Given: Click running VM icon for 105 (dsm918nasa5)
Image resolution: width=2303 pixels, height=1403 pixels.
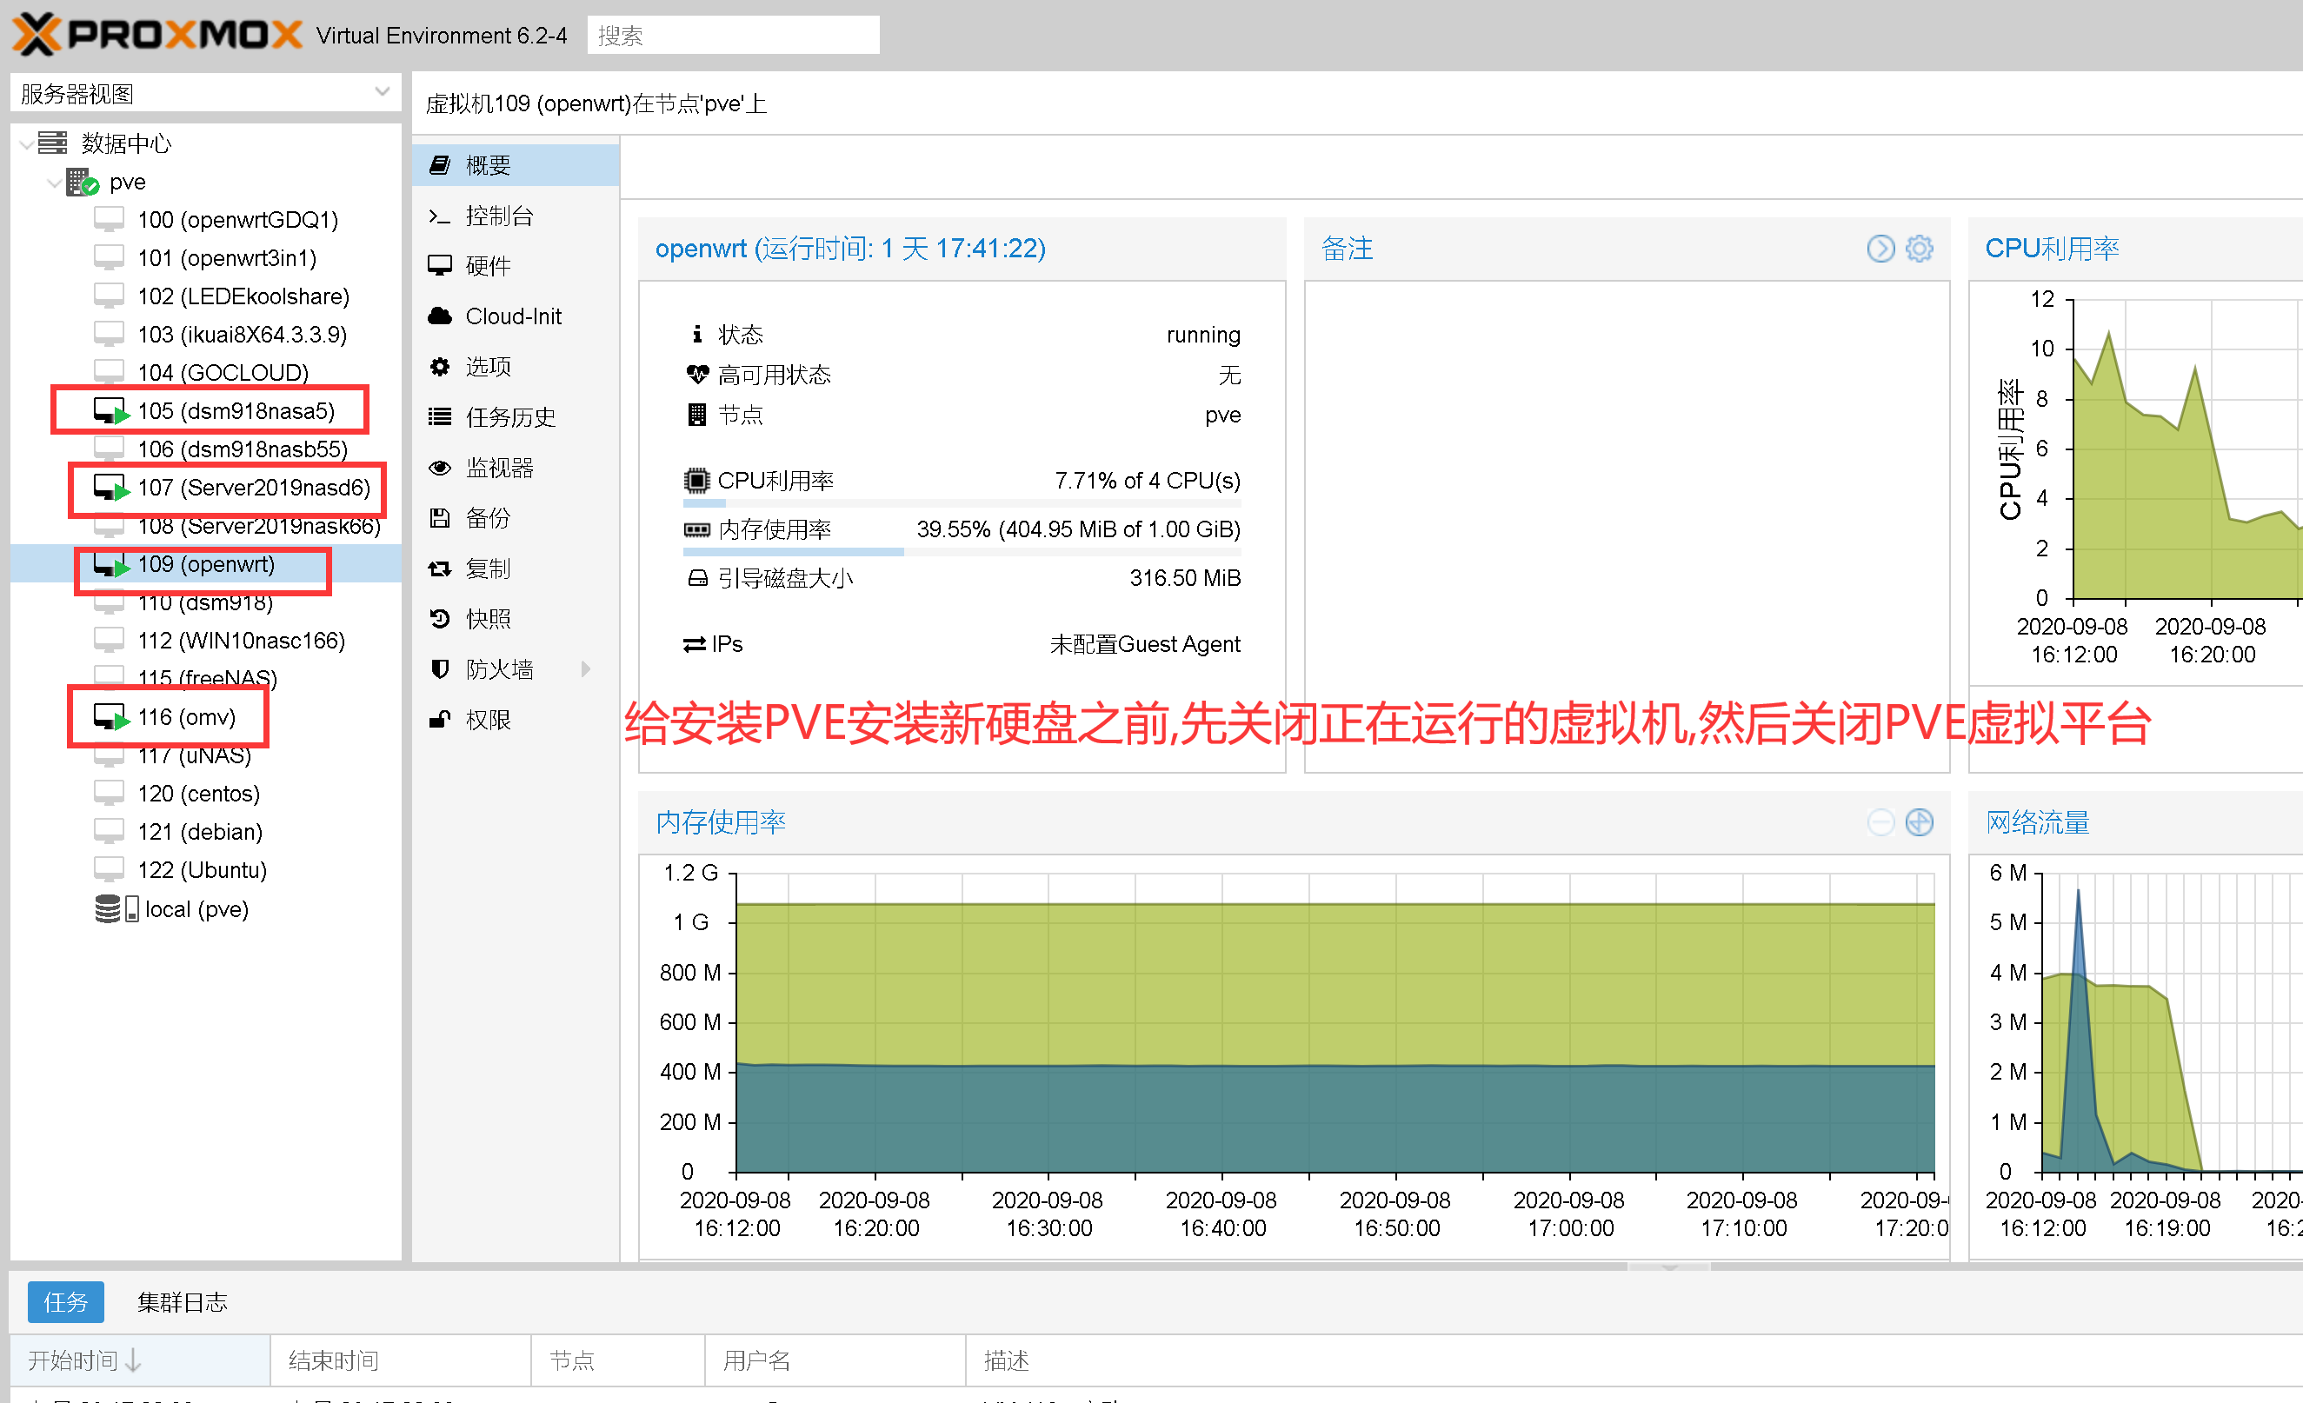Looking at the screenshot, I should [x=110, y=411].
